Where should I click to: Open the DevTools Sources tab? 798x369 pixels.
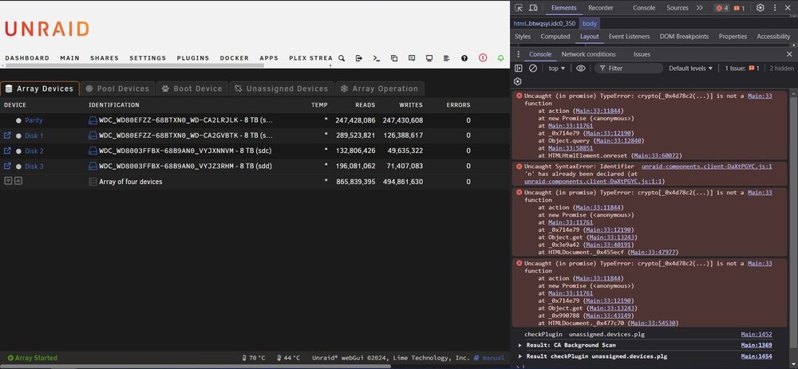coord(678,8)
